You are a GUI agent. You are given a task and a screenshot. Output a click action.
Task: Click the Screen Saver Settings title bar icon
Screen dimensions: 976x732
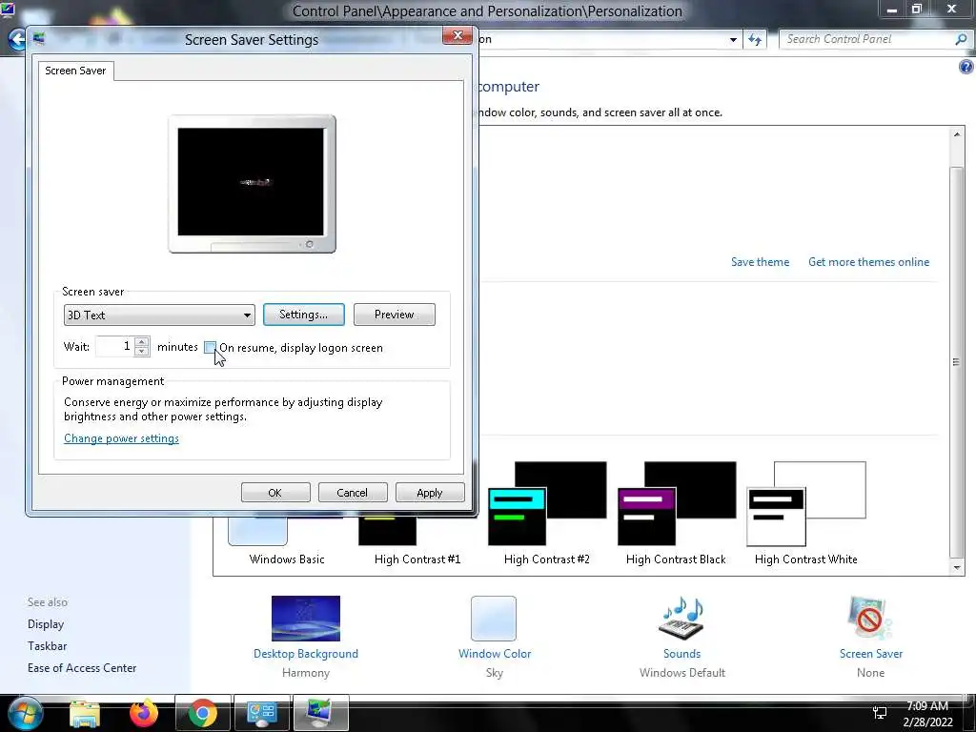(39, 38)
